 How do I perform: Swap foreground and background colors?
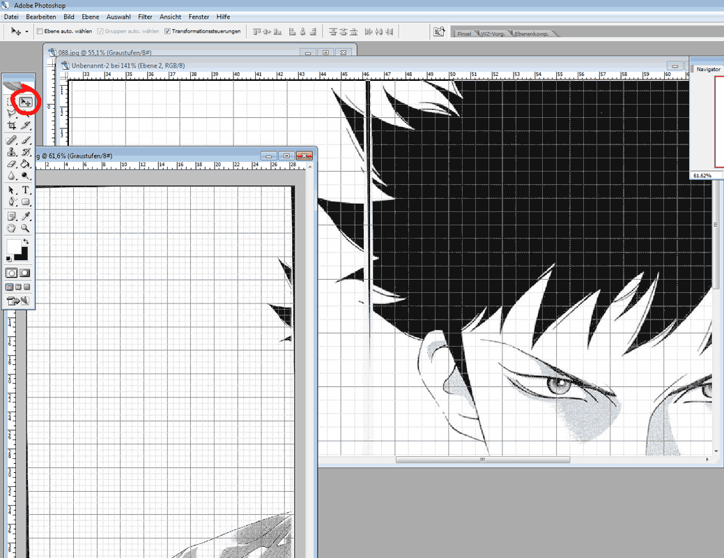(26, 241)
